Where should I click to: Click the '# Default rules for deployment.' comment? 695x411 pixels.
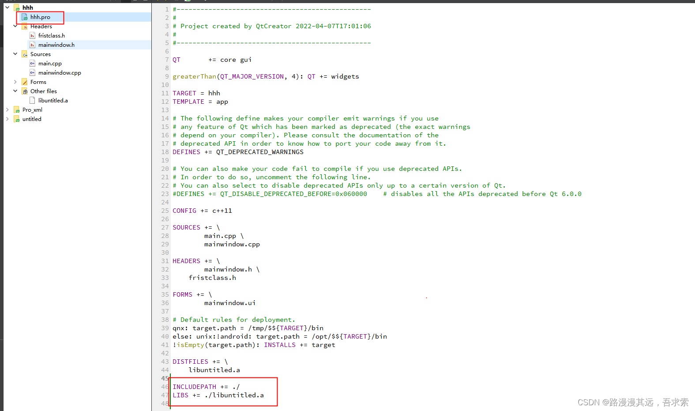[x=234, y=320]
